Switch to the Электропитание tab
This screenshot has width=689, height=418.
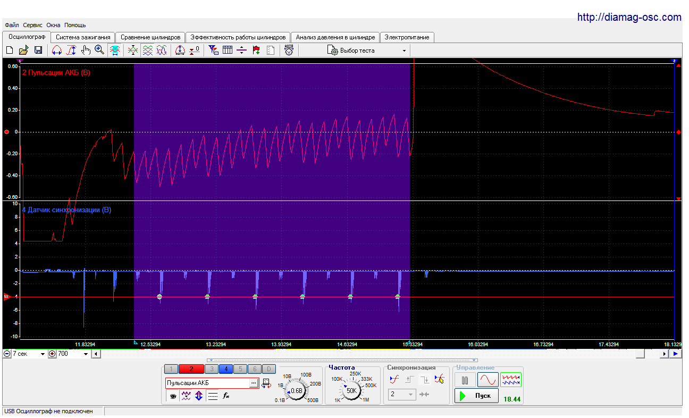407,37
